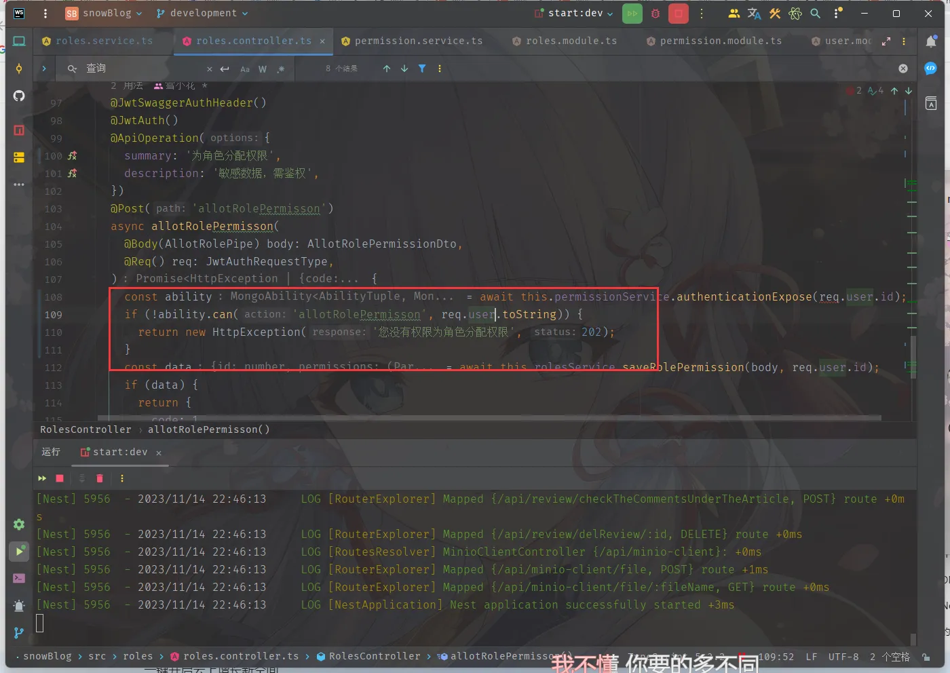Stop the running process with the red toolbar button
The image size is (950, 673).
pyautogui.click(x=678, y=14)
